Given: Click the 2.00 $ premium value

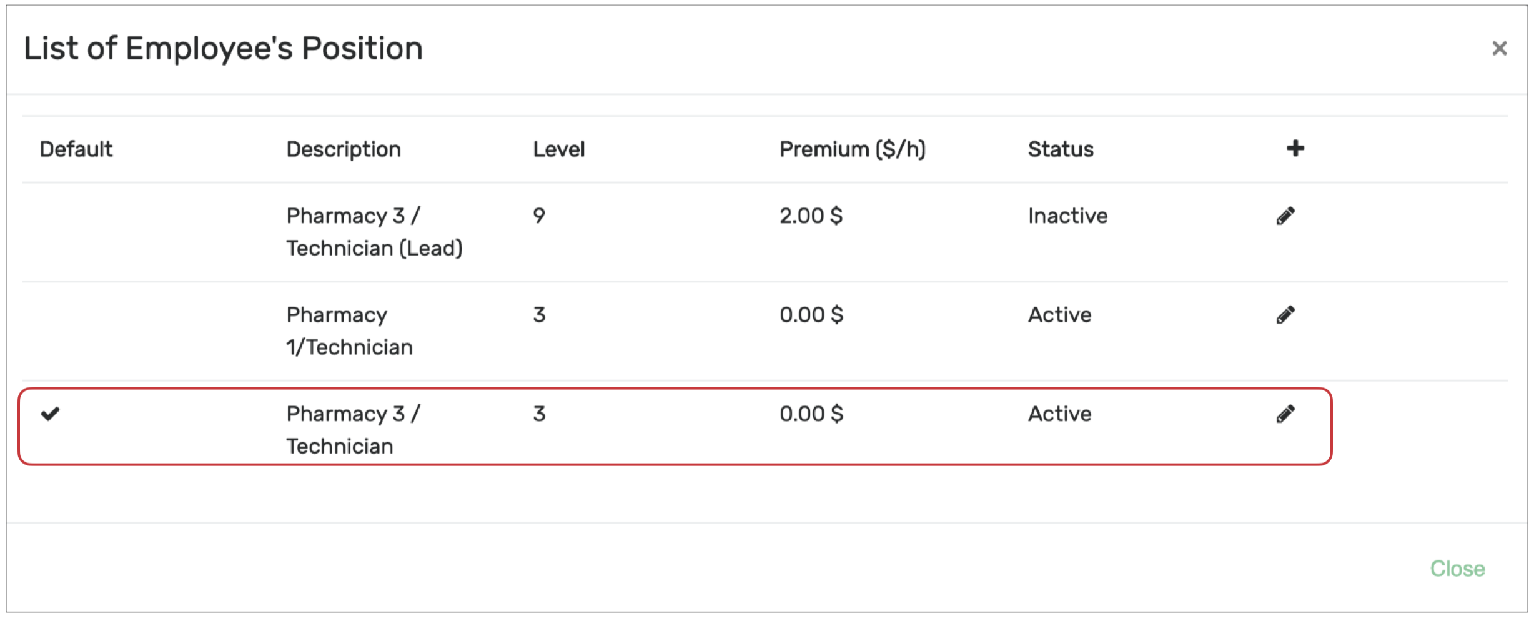Looking at the screenshot, I should tap(811, 216).
